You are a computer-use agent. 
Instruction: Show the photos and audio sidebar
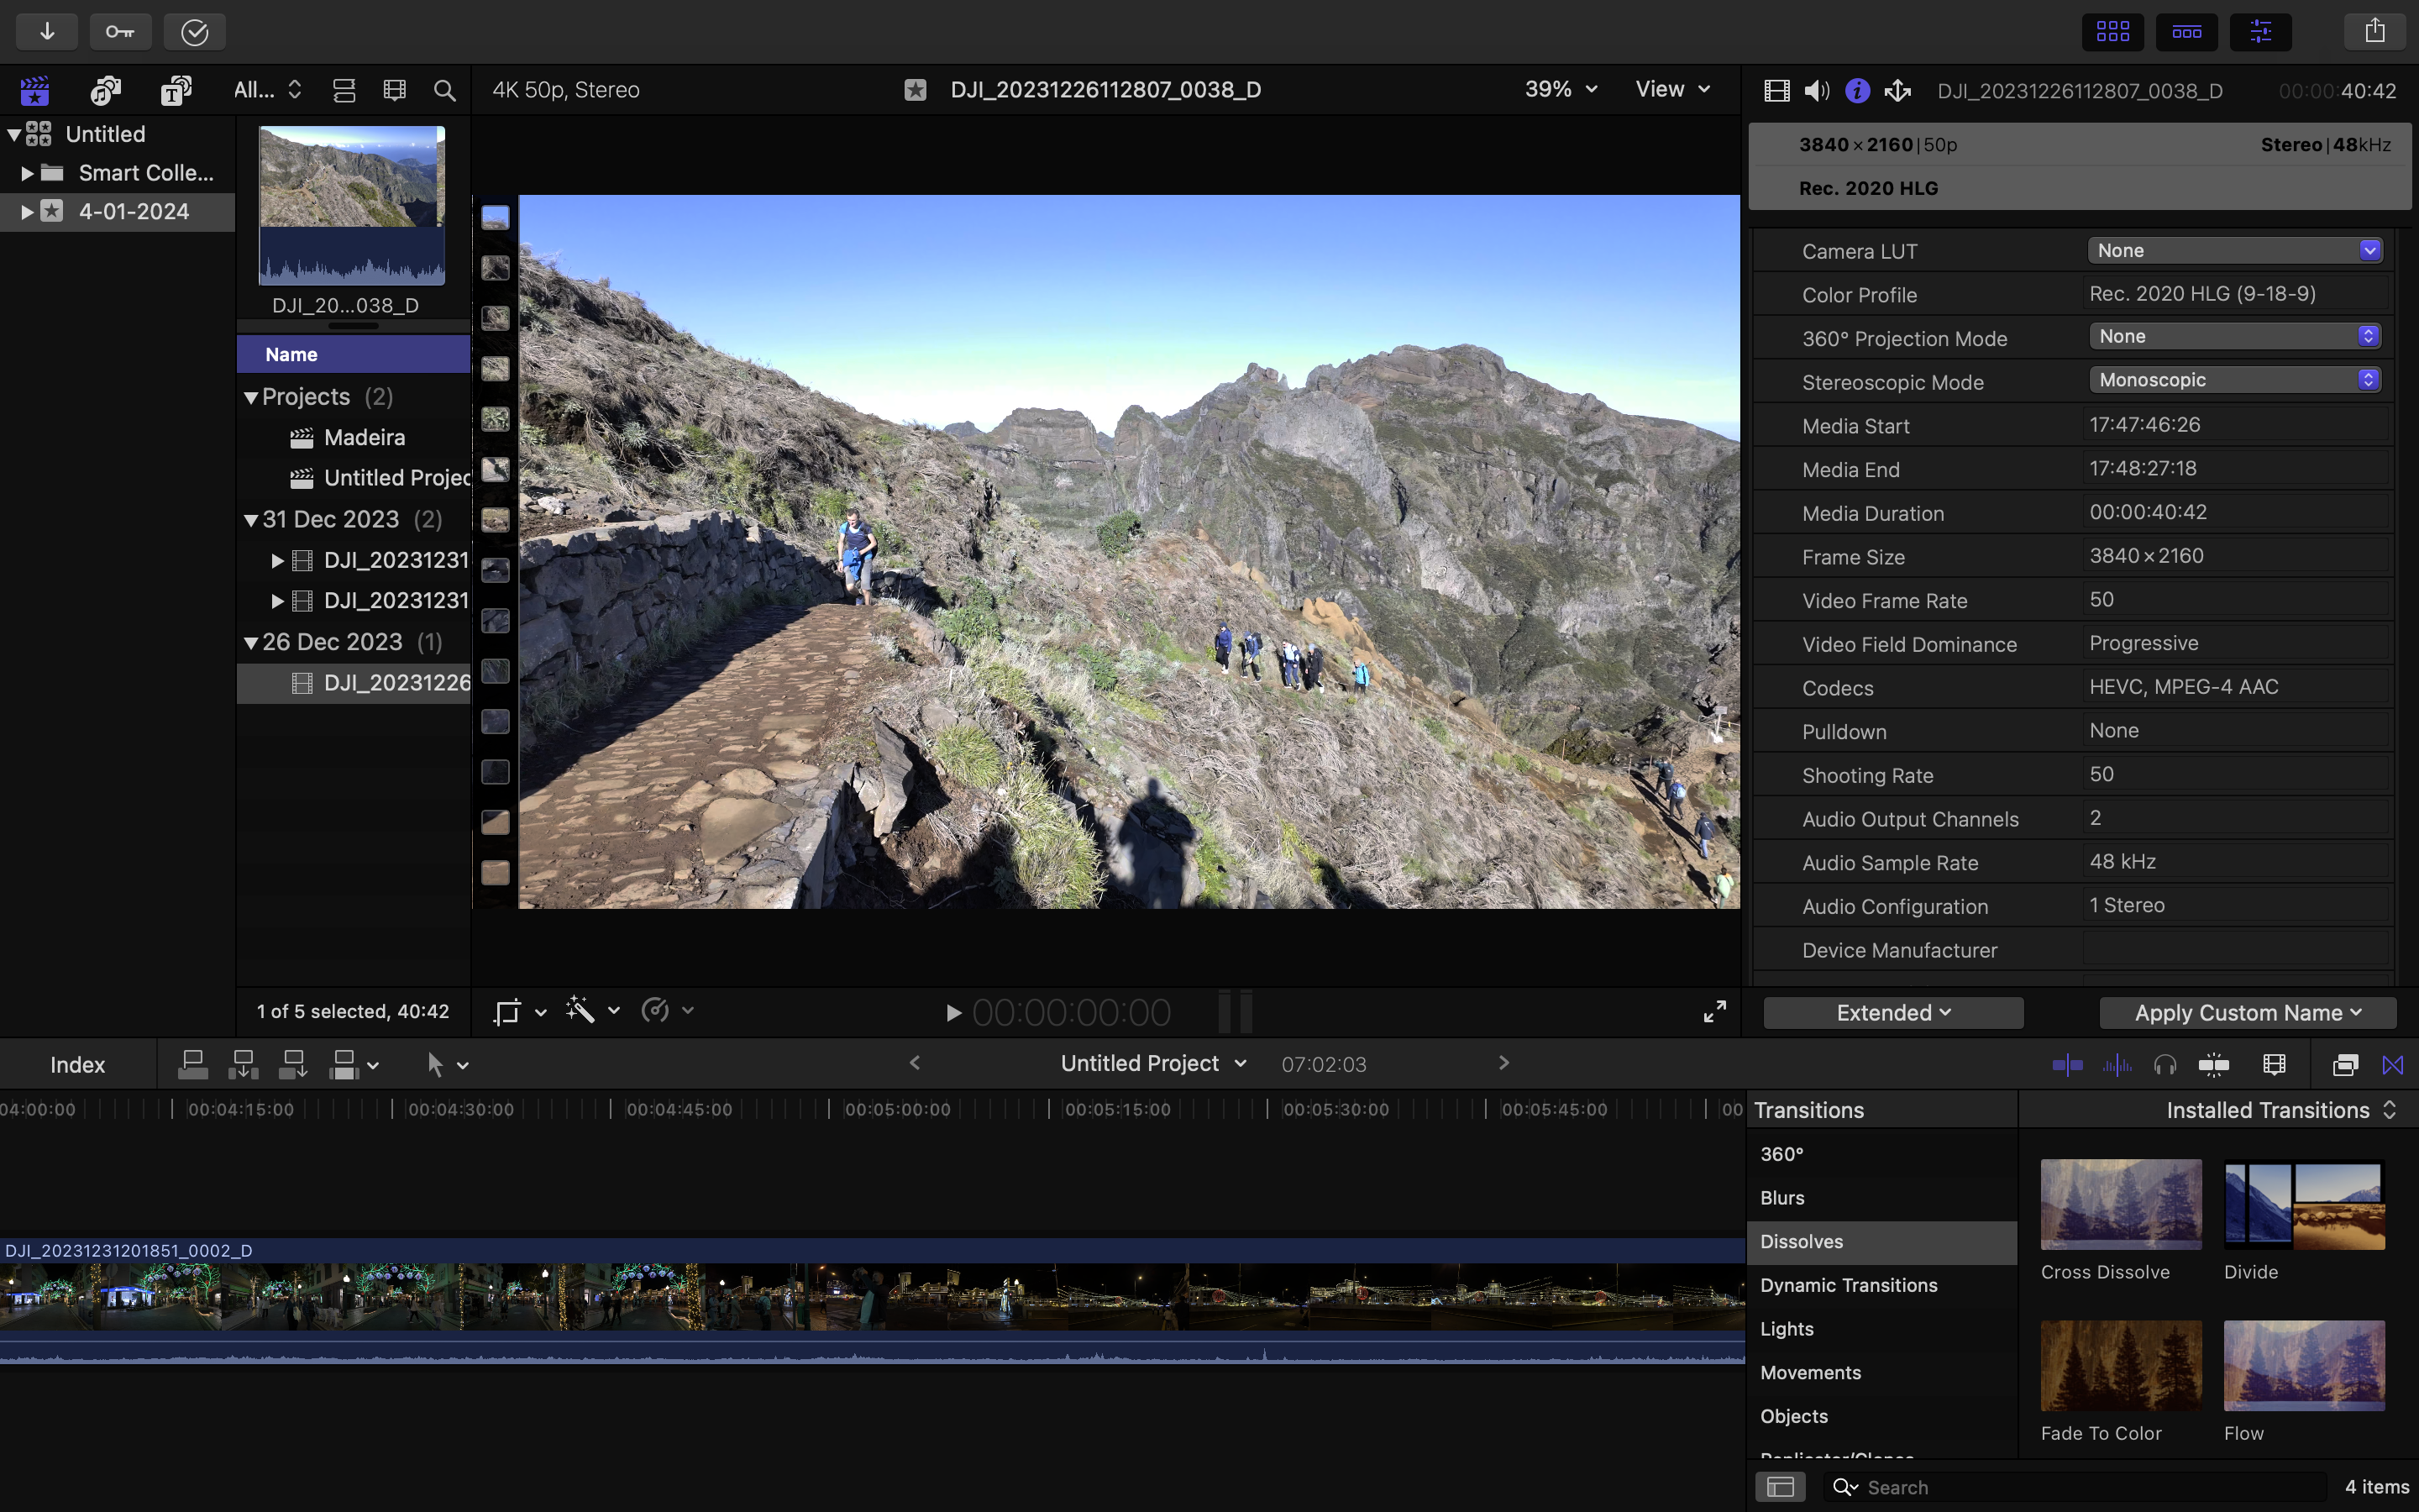(x=105, y=90)
